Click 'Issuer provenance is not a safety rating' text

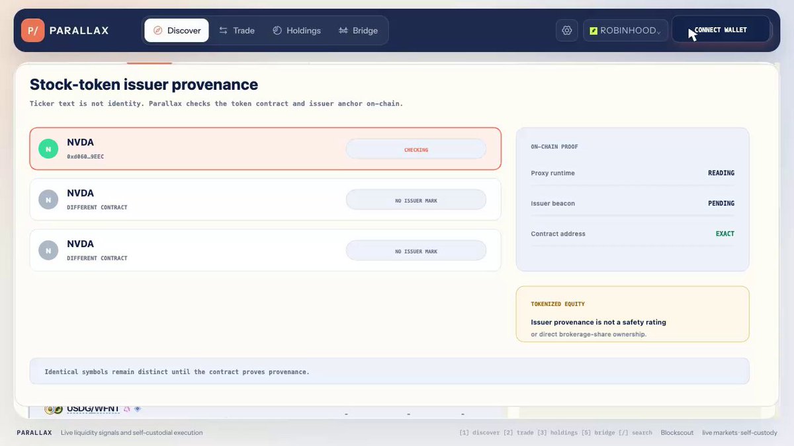pos(598,322)
